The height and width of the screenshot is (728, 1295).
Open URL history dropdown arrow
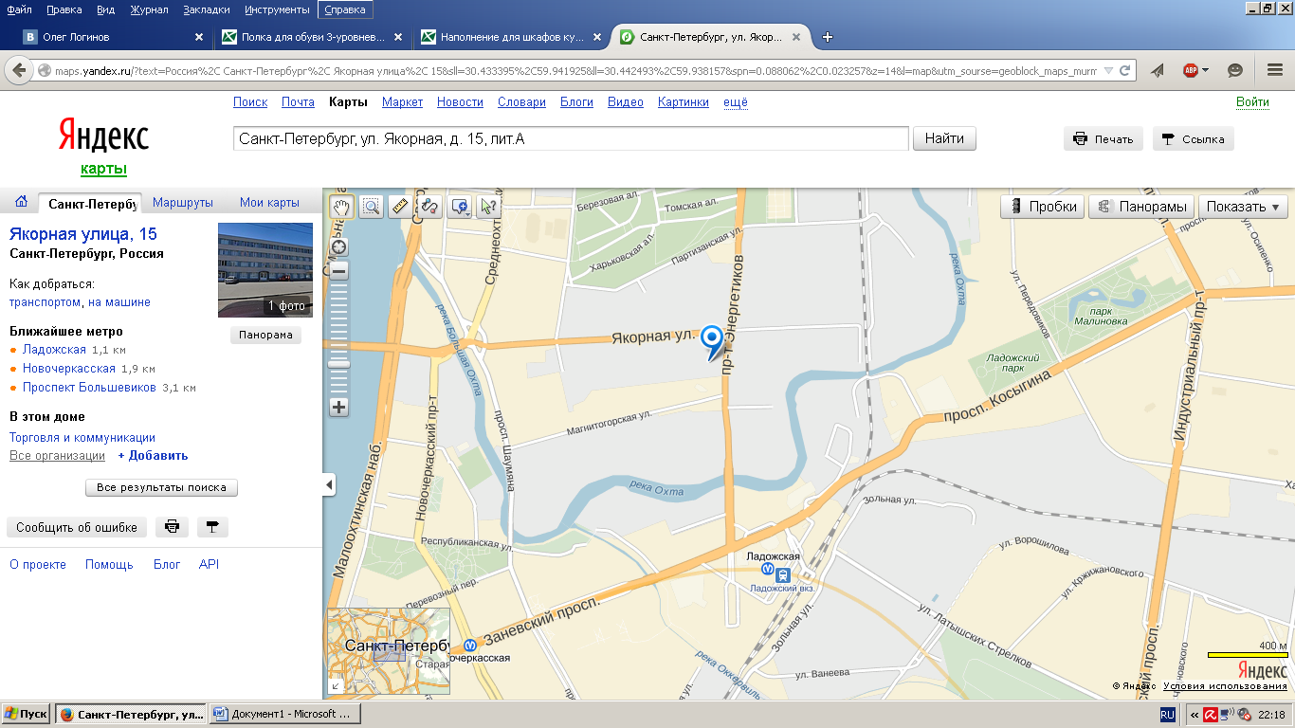pos(1106,71)
